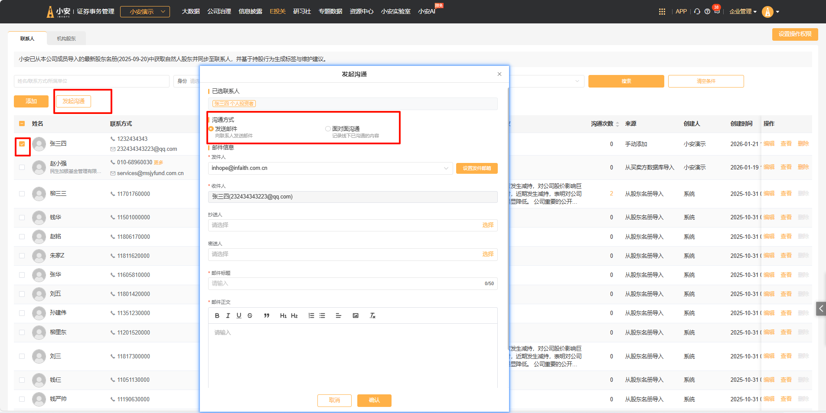826x413 pixels.
Task: Check the checkbox for 柳三三
Action: (x=22, y=194)
